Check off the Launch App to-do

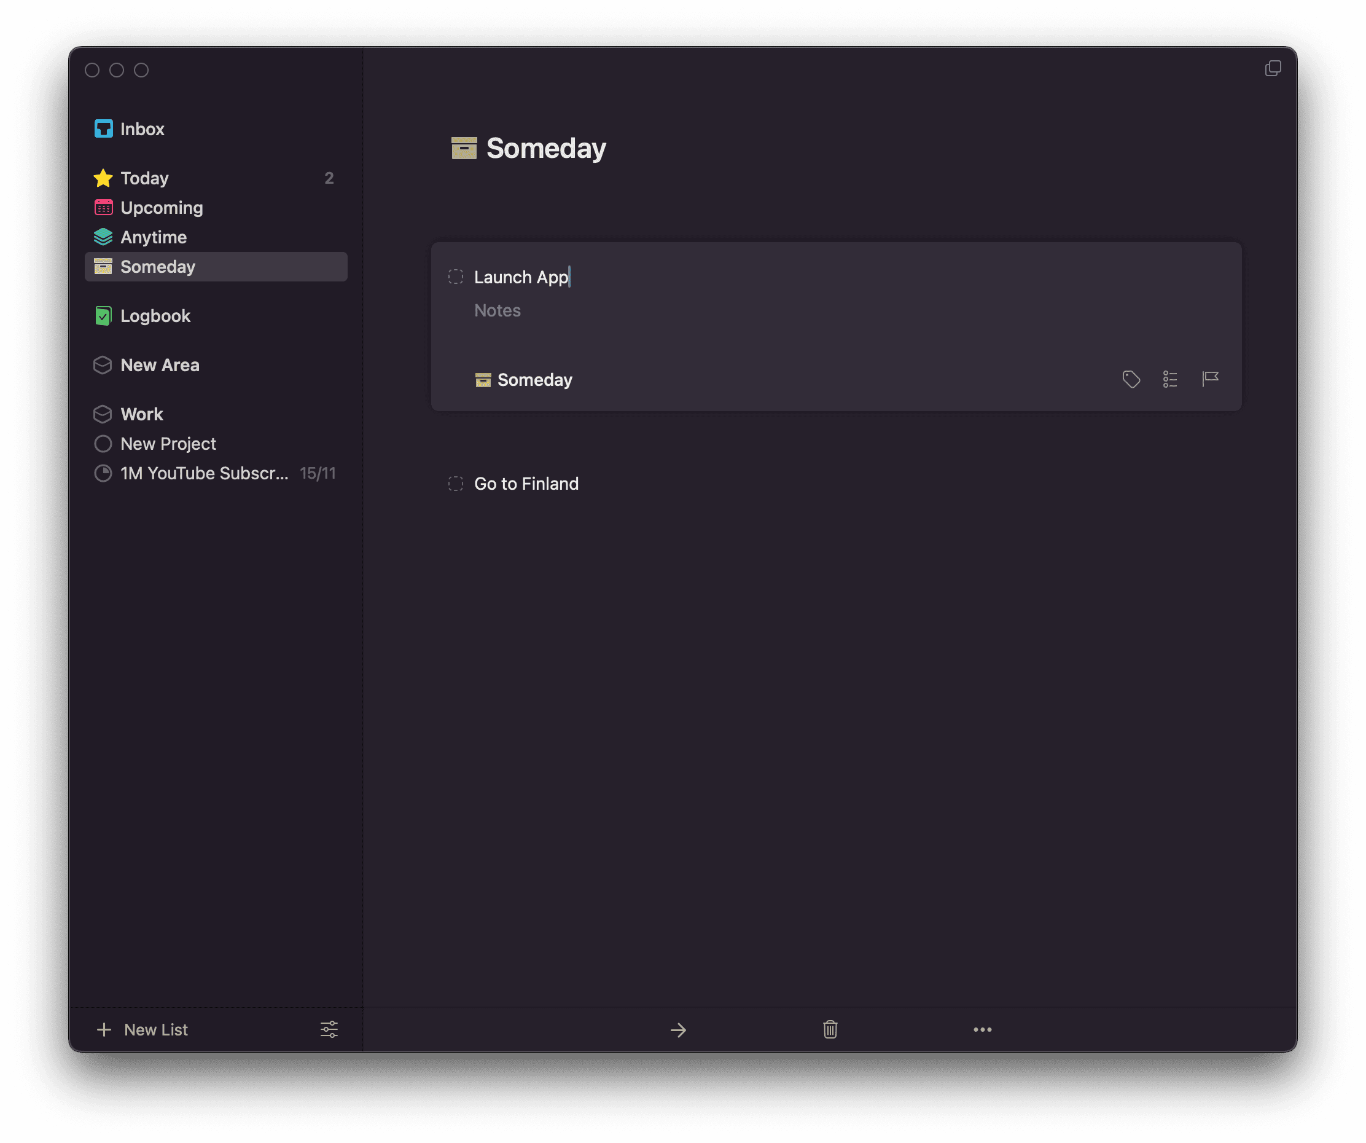pos(456,277)
